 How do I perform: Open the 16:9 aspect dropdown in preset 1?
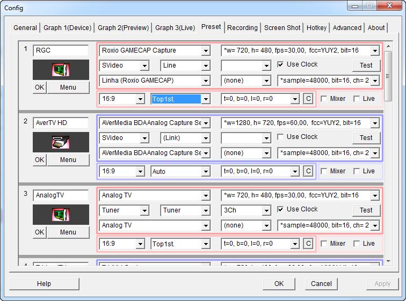pyautogui.click(x=122, y=99)
